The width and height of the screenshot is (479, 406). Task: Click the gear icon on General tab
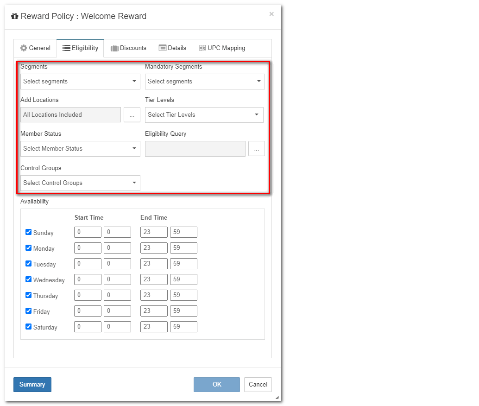coord(24,48)
